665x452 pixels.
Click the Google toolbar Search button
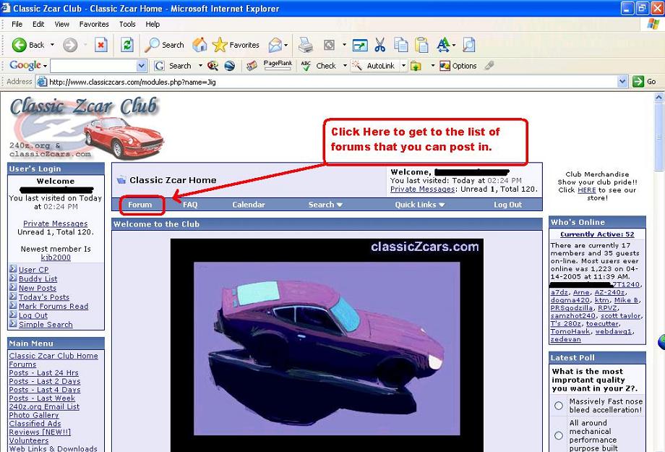[x=173, y=66]
